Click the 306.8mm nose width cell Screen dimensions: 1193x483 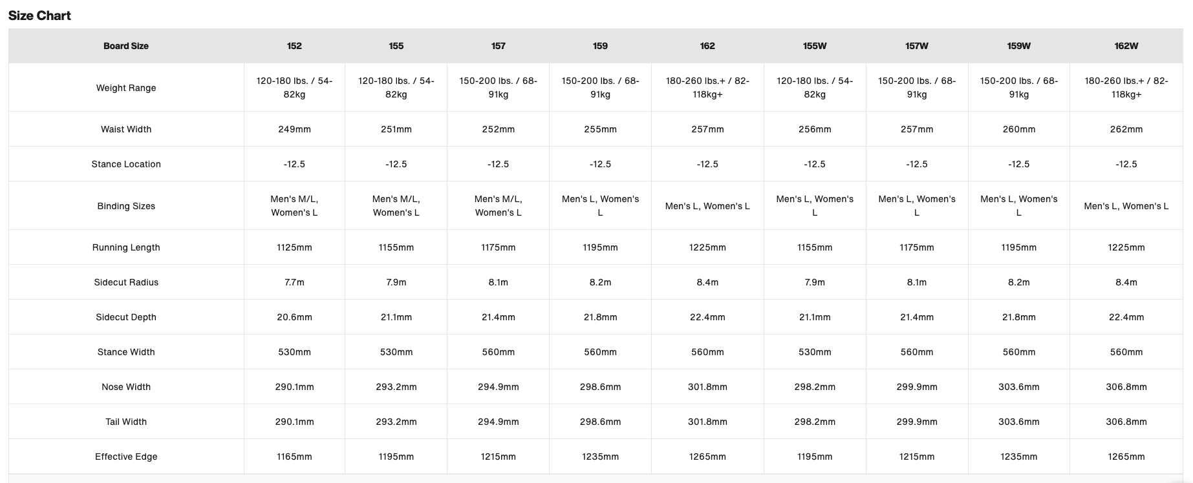(x=1126, y=387)
